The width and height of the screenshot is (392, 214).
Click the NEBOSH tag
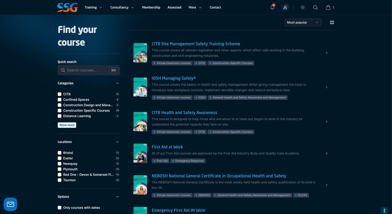202,195
